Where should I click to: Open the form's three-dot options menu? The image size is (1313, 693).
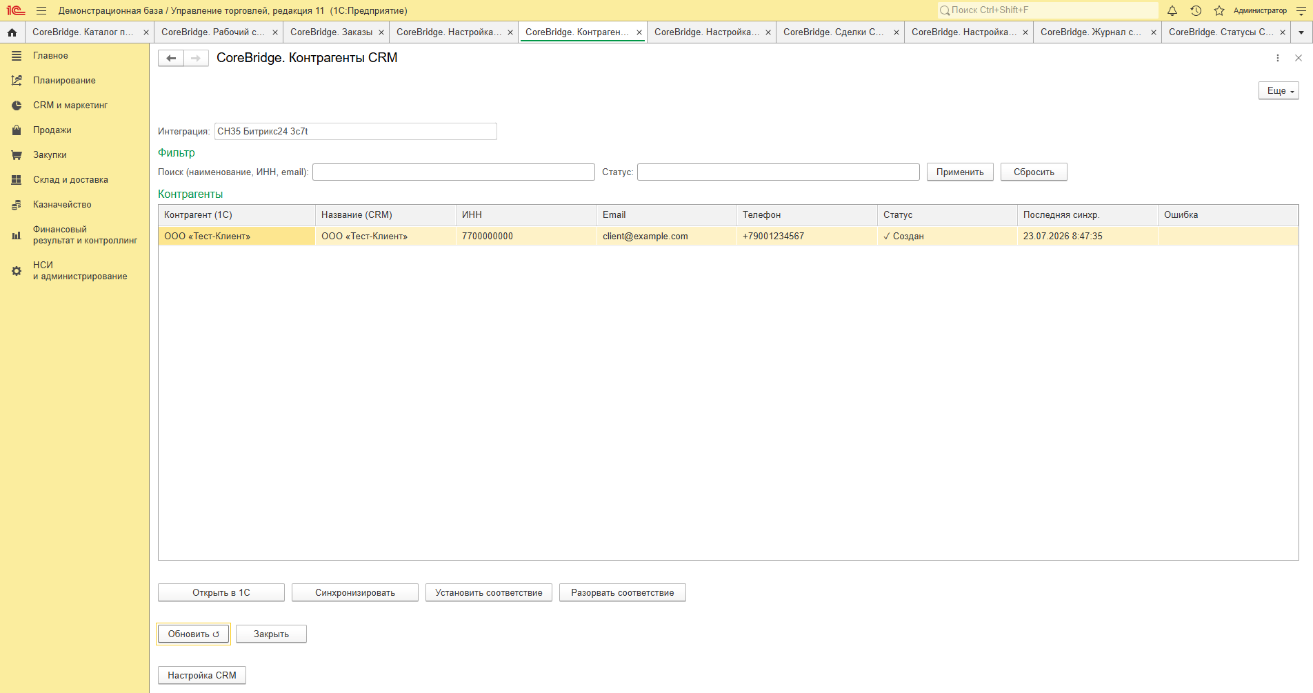[1278, 58]
